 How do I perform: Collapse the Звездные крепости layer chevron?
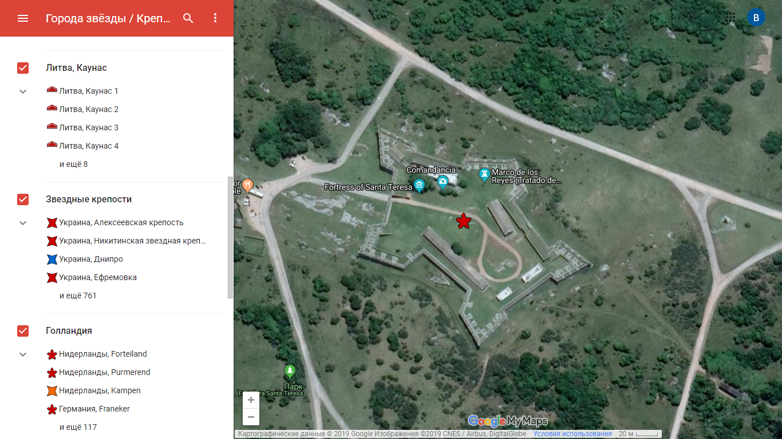[x=23, y=223]
